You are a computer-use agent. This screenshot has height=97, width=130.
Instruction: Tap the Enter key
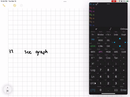(x=123, y=90)
